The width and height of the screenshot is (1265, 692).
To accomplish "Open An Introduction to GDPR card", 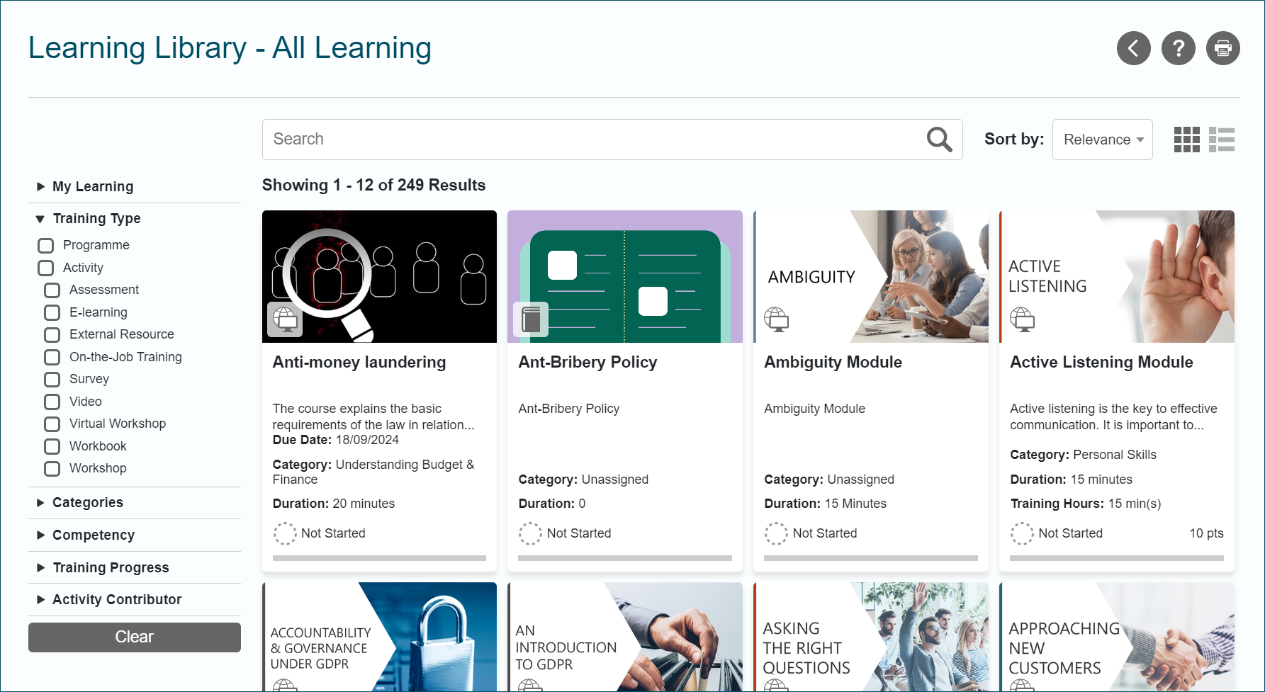I will [625, 637].
